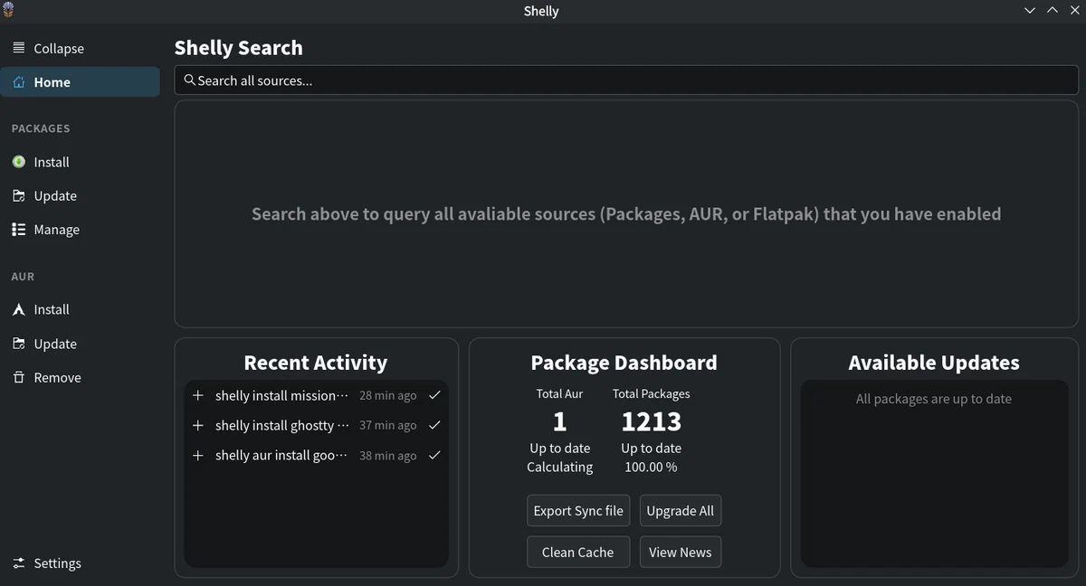This screenshot has width=1086, height=586.
Task: Close the Shelly window
Action: click(x=1074, y=10)
